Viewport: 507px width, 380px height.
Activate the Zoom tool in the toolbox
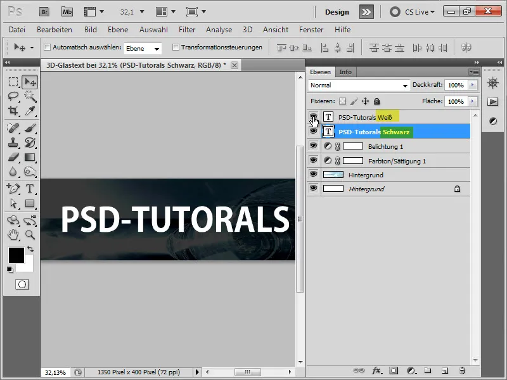point(29,234)
